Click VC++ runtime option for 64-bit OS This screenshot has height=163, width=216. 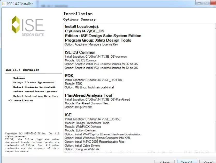[x=101, y=68]
